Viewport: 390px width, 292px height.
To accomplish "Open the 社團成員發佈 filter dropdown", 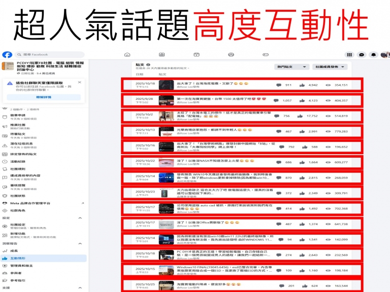I will click(331, 66).
